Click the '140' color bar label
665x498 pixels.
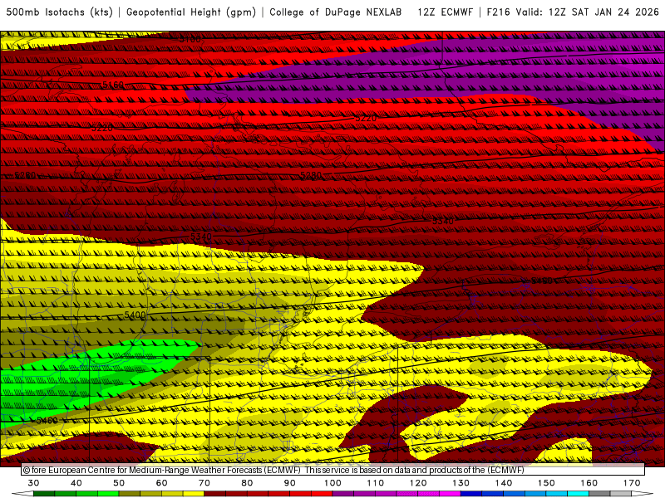click(x=504, y=483)
